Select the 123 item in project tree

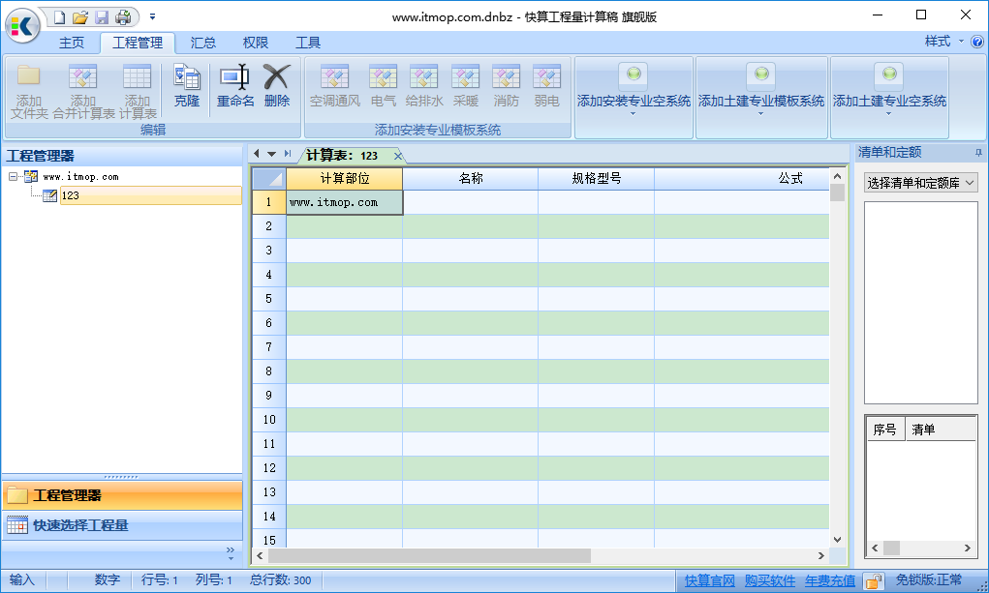point(70,195)
